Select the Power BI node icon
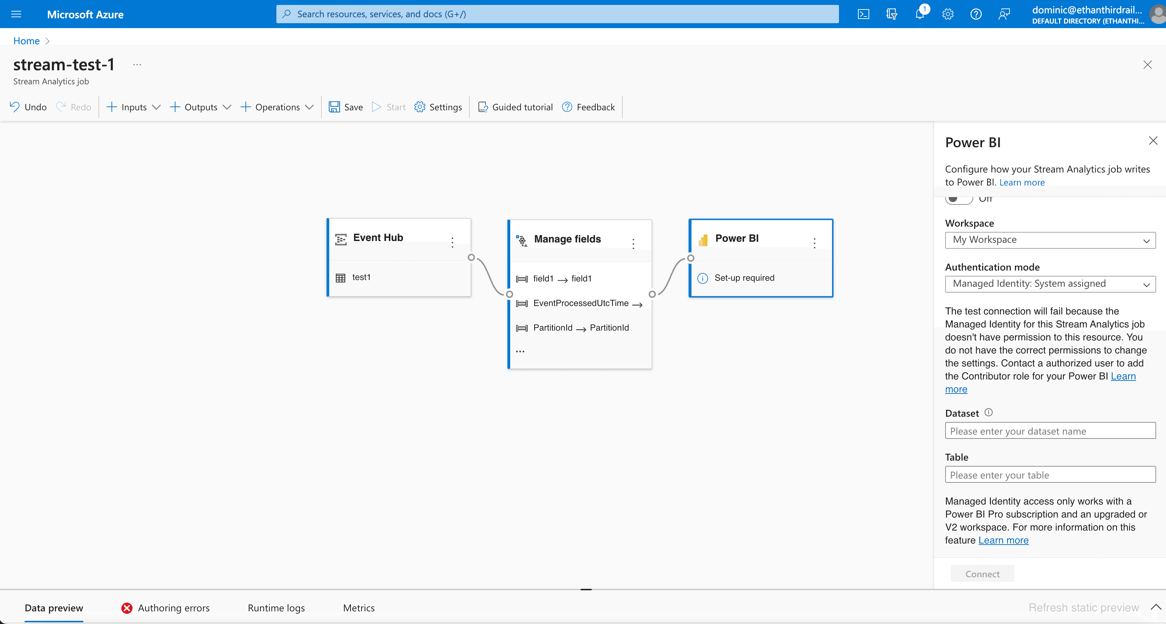 pyautogui.click(x=703, y=240)
